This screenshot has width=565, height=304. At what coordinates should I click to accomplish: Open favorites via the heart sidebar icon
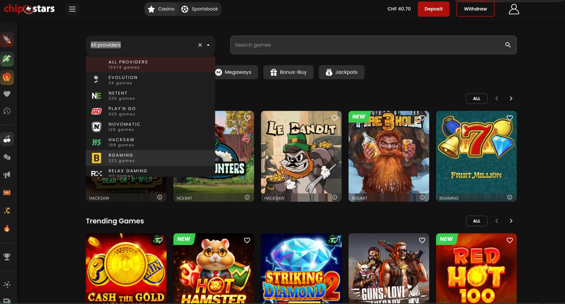click(7, 94)
